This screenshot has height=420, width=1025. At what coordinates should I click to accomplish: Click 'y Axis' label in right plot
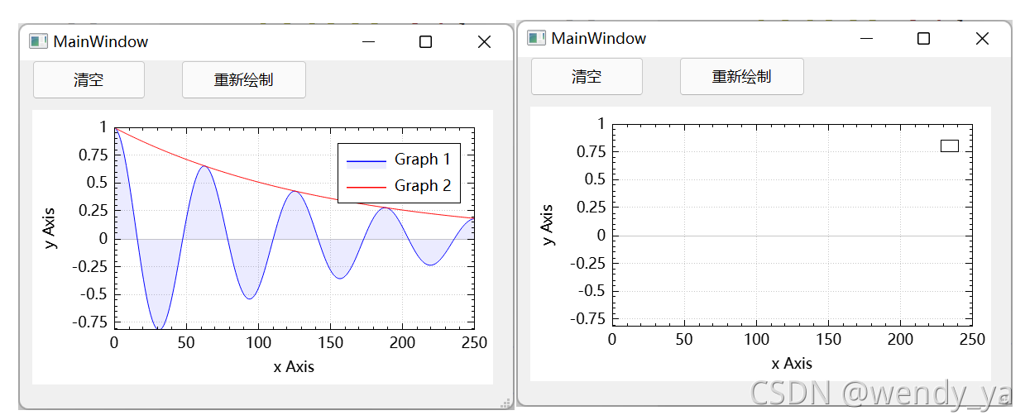point(548,225)
